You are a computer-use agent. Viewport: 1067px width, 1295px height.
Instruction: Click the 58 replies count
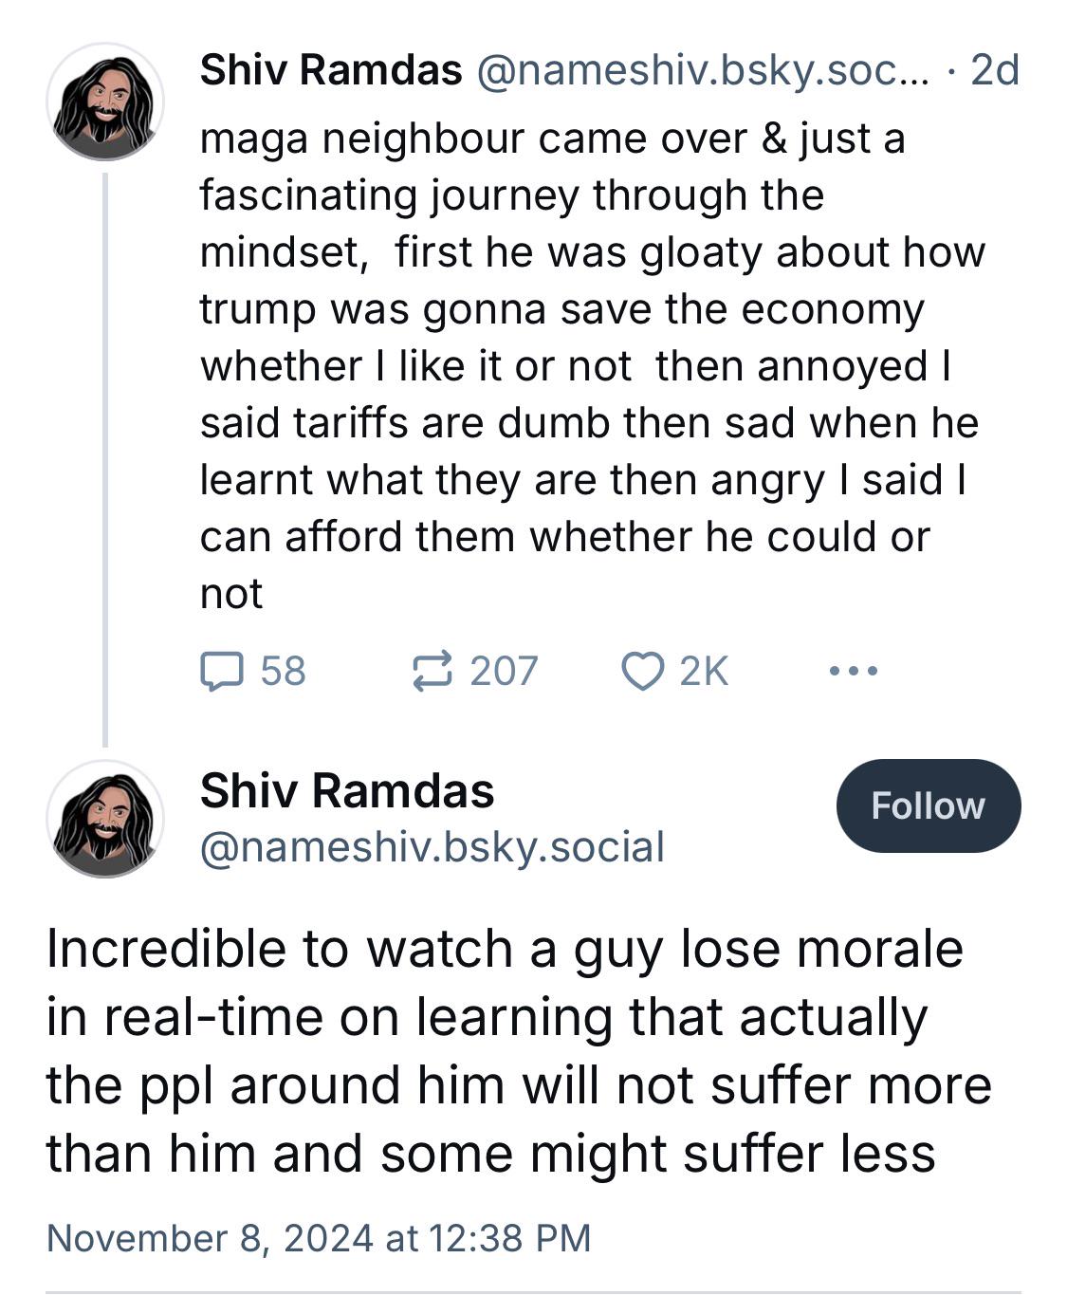(x=283, y=671)
